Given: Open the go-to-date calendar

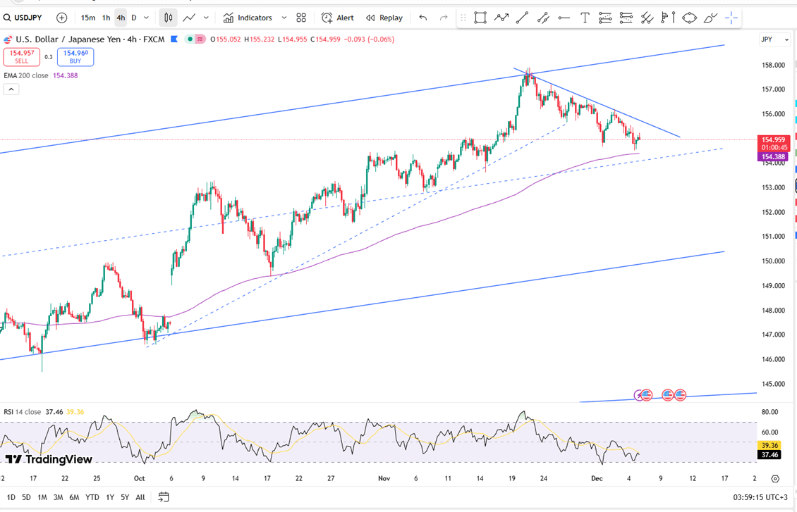Looking at the screenshot, I should point(164,497).
